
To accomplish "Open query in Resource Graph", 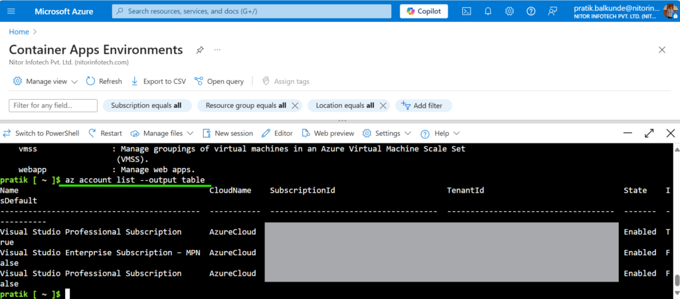I will click(219, 81).
